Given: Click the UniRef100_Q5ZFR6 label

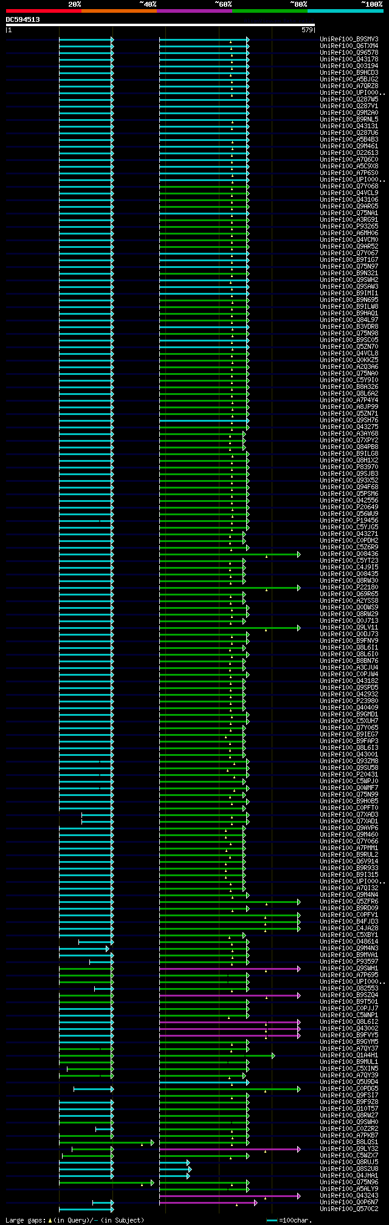Looking at the screenshot, I should click(349, 901).
